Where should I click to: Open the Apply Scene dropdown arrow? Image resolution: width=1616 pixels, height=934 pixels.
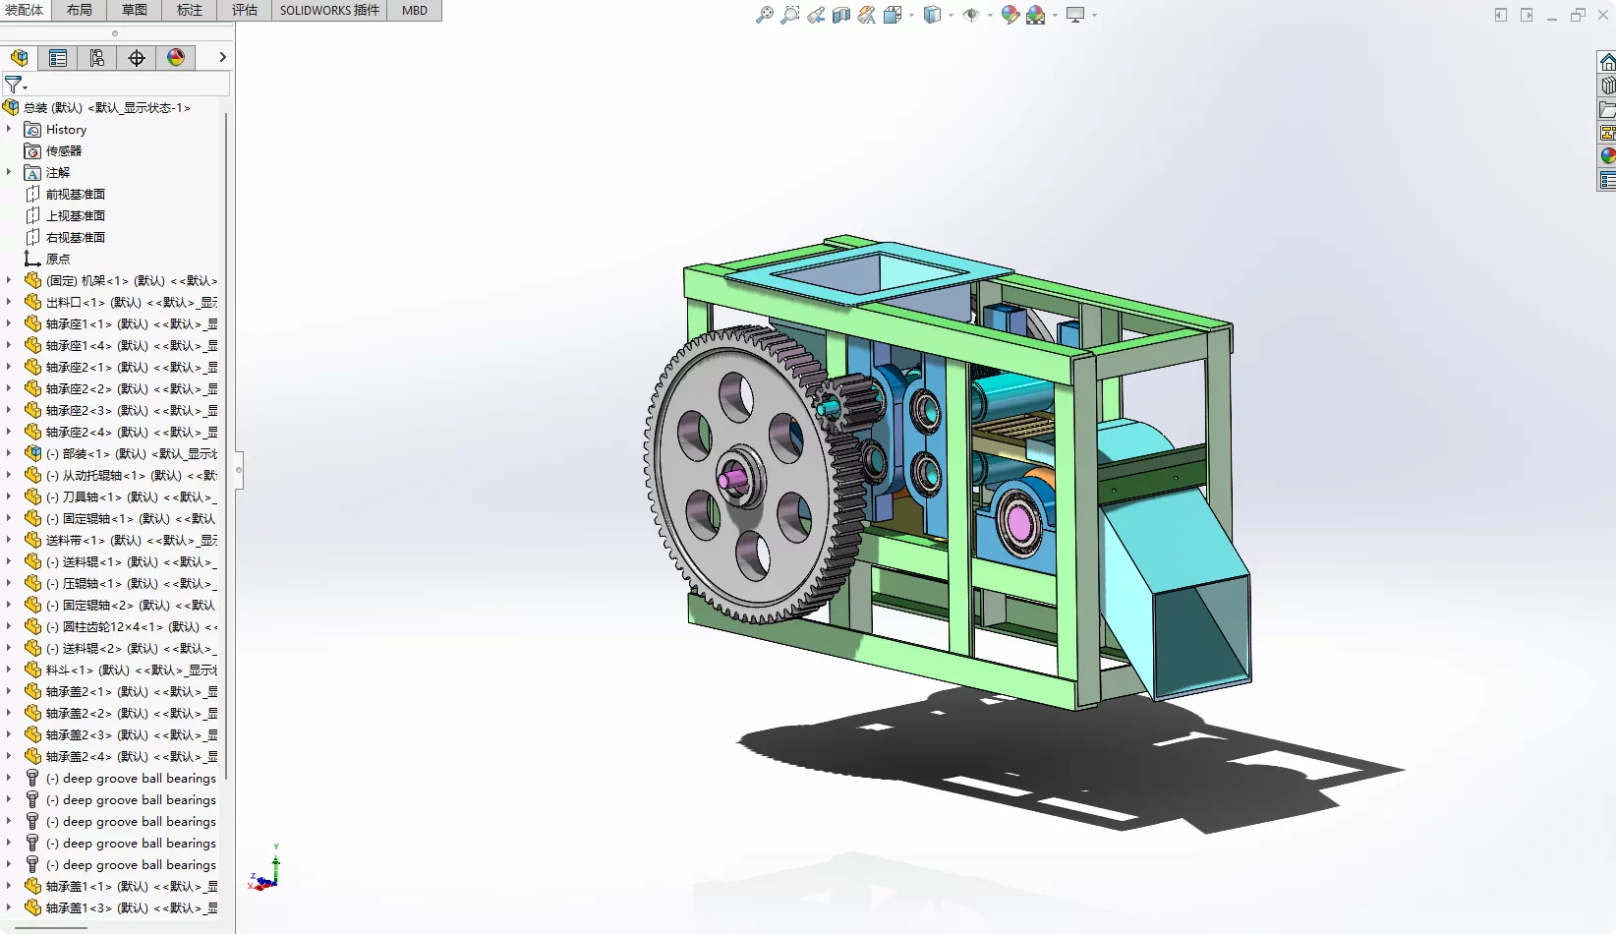coord(1055,15)
